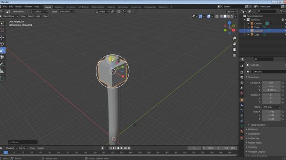Switch to Rendered viewport shading
The height and width of the screenshot is (160, 286).
pos(232,16)
